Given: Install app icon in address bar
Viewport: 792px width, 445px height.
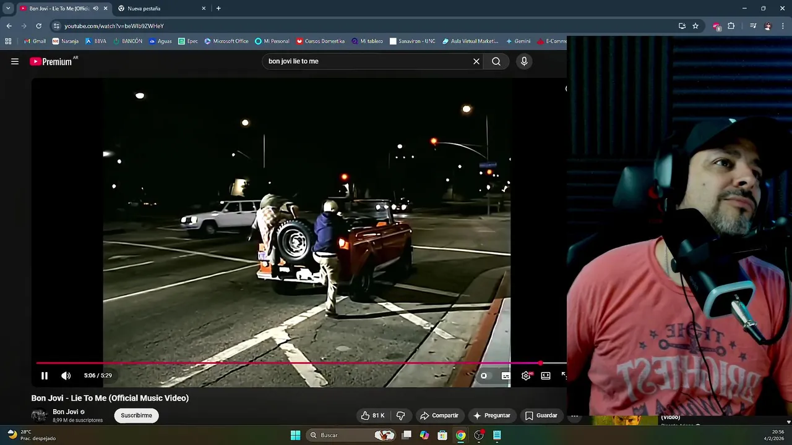Looking at the screenshot, I should click(x=682, y=26).
